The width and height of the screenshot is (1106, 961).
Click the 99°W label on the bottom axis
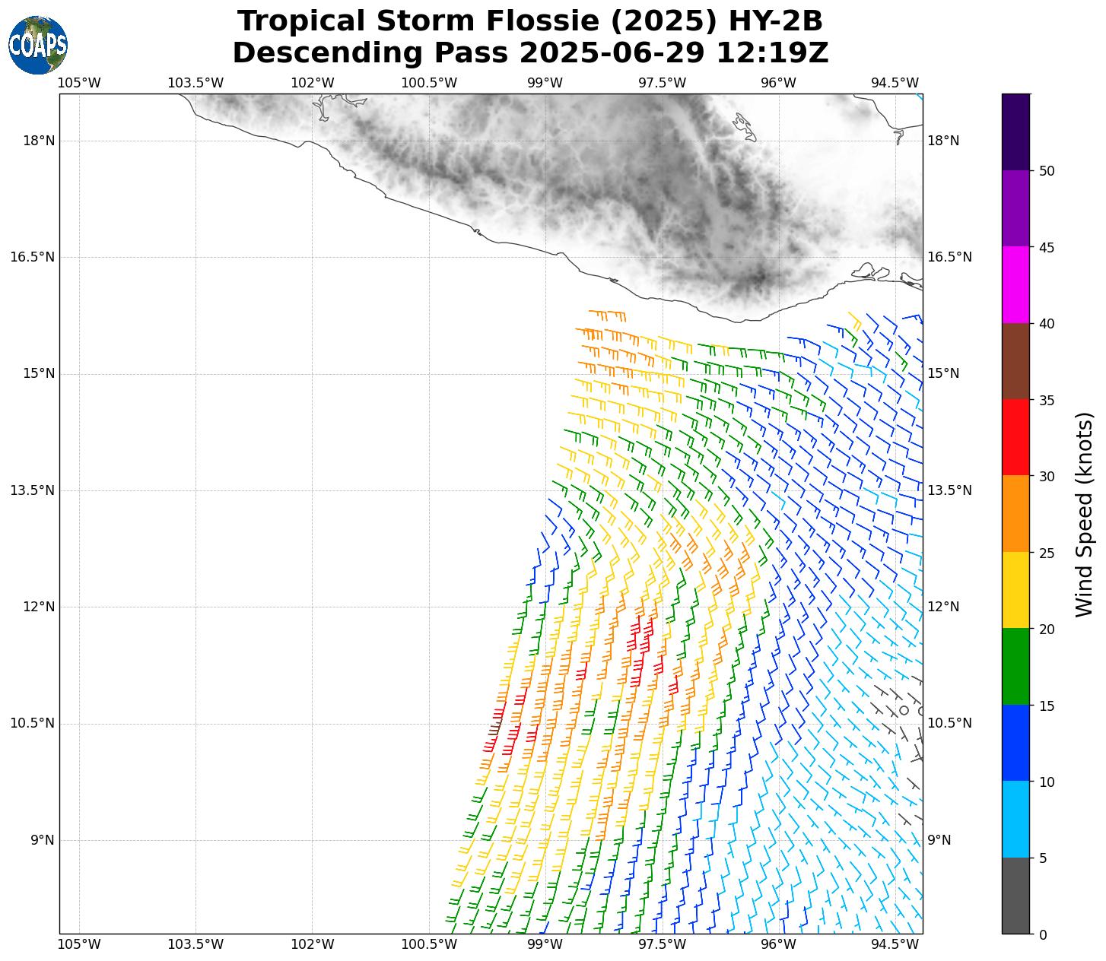pyautogui.click(x=545, y=944)
